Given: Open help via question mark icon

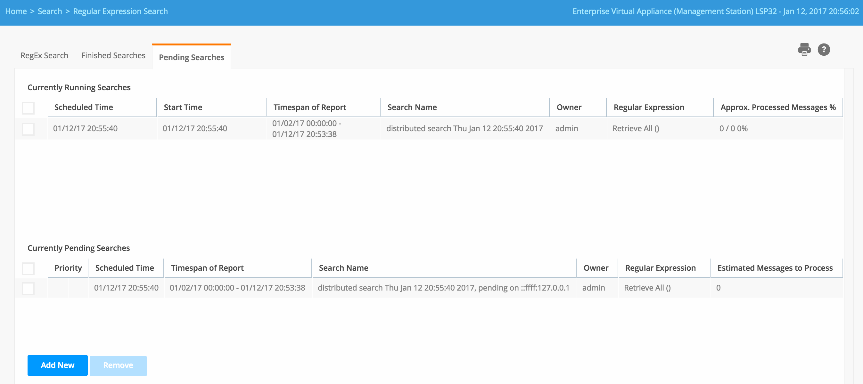Looking at the screenshot, I should (x=824, y=50).
